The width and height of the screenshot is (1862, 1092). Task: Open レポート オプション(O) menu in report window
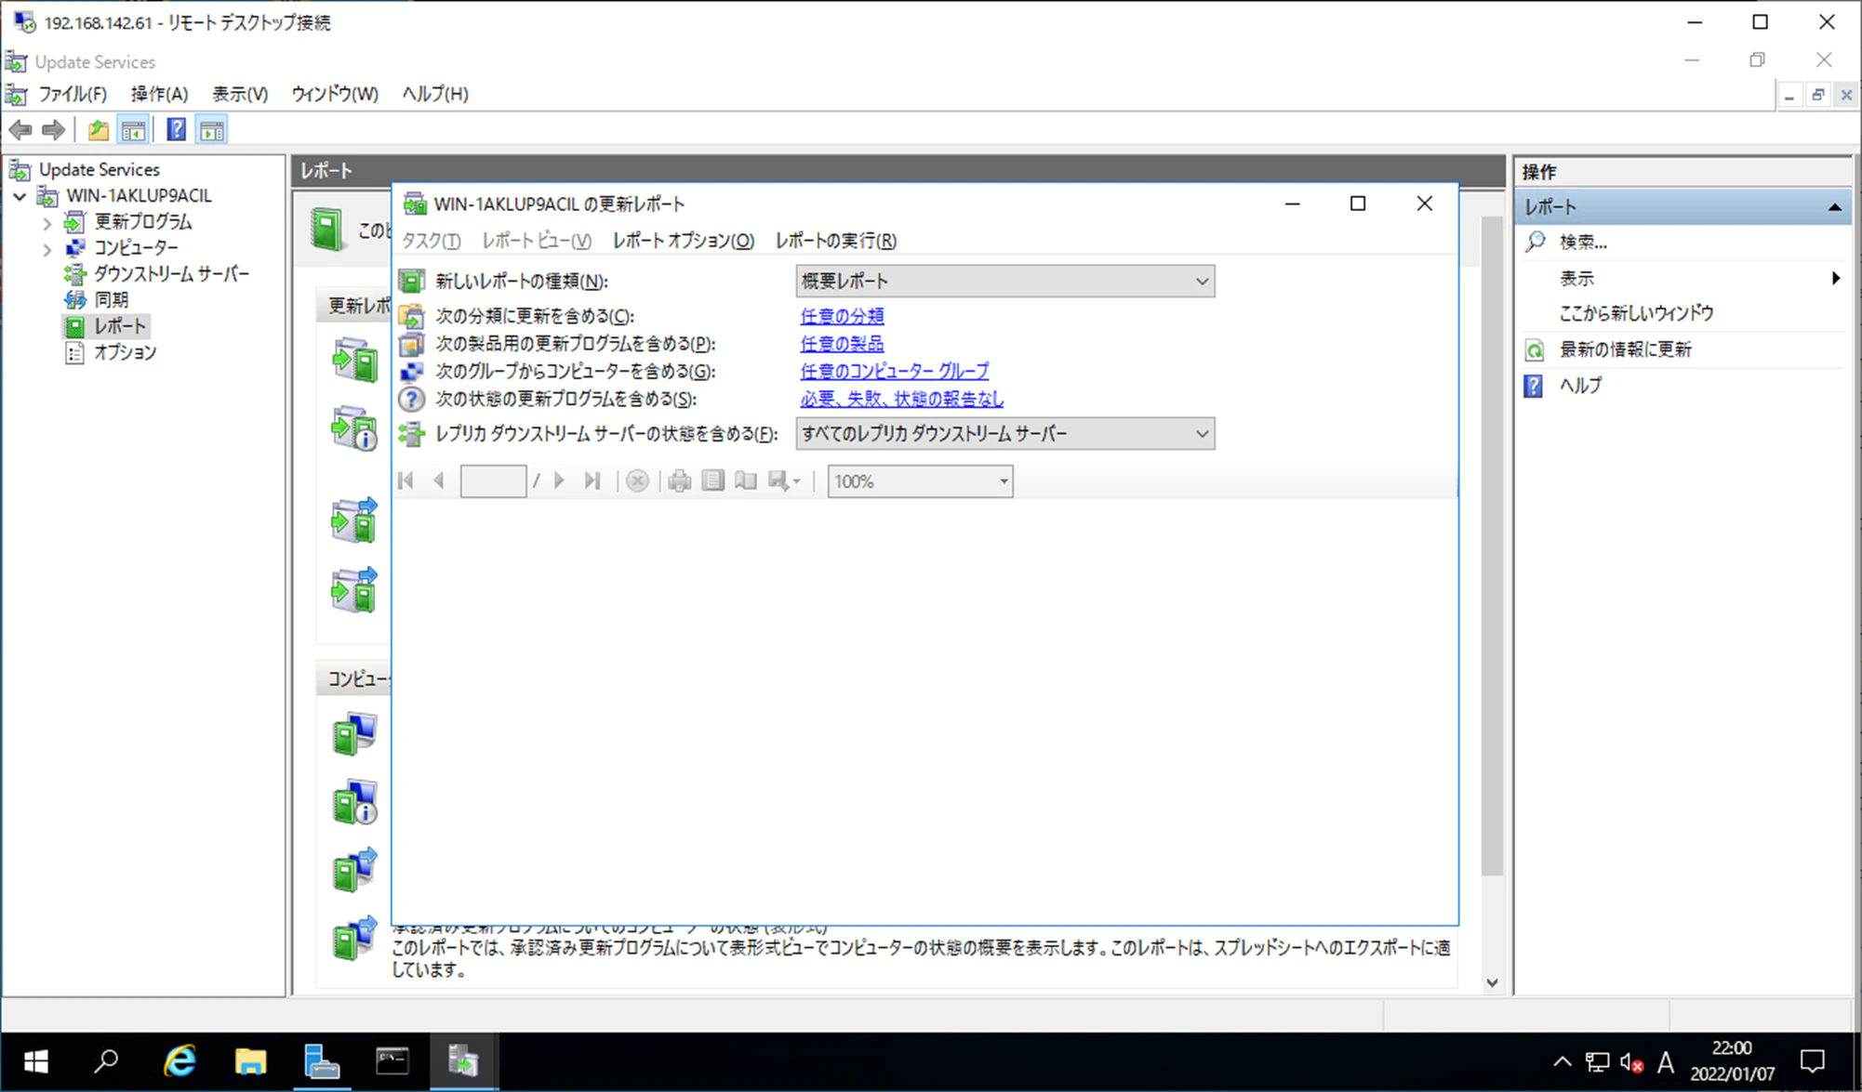(683, 241)
